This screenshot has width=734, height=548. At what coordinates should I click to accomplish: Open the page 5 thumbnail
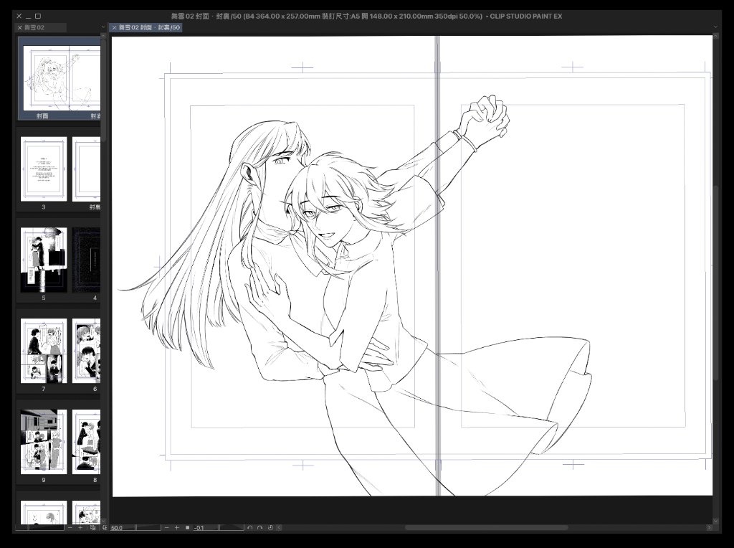44,260
